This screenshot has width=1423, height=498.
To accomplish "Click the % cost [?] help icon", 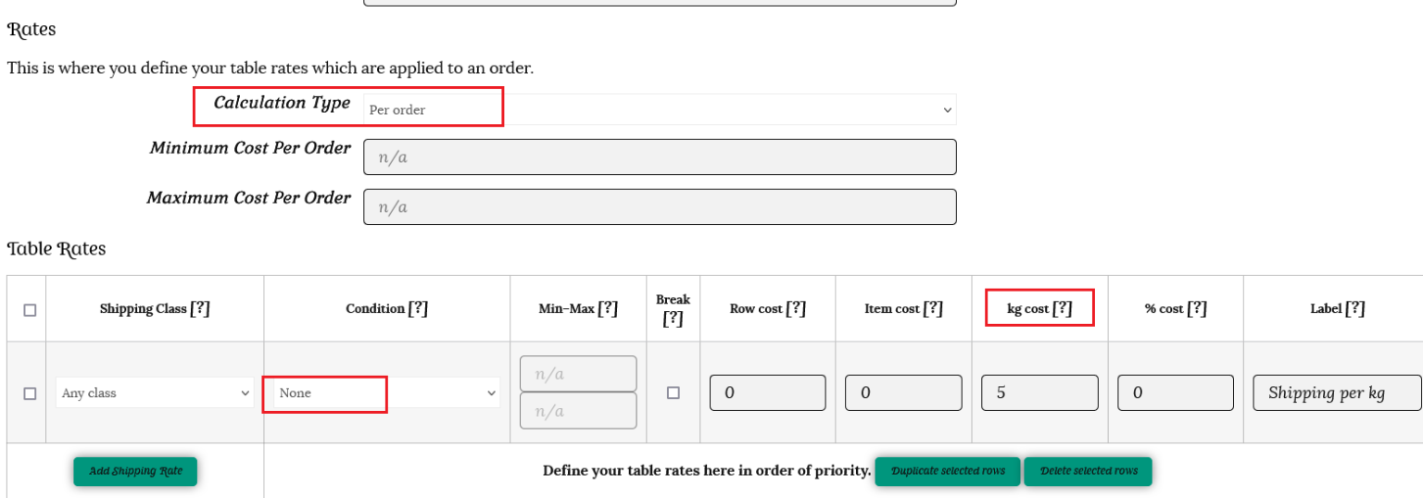I will pos(1197,309).
